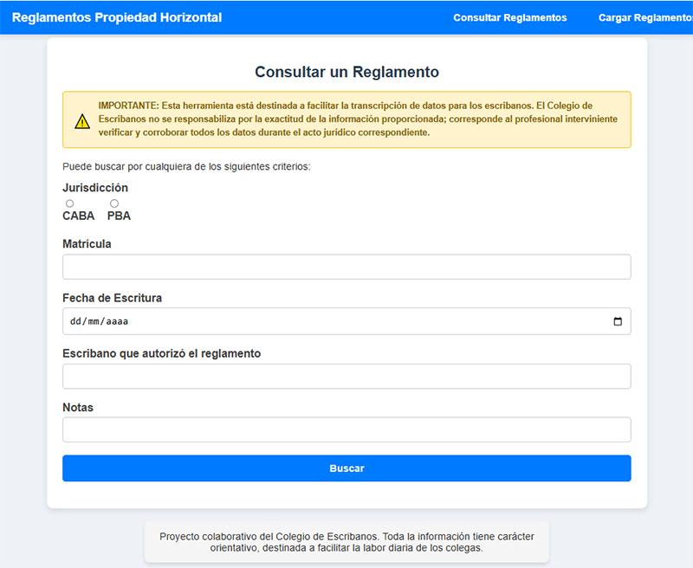
Task: Click the Reglamentos Propiedad Horizontal site title
Action: click(117, 17)
